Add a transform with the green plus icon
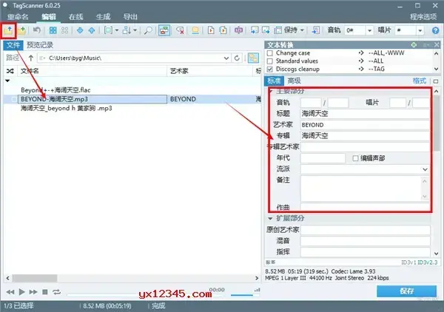 [x=414, y=44]
